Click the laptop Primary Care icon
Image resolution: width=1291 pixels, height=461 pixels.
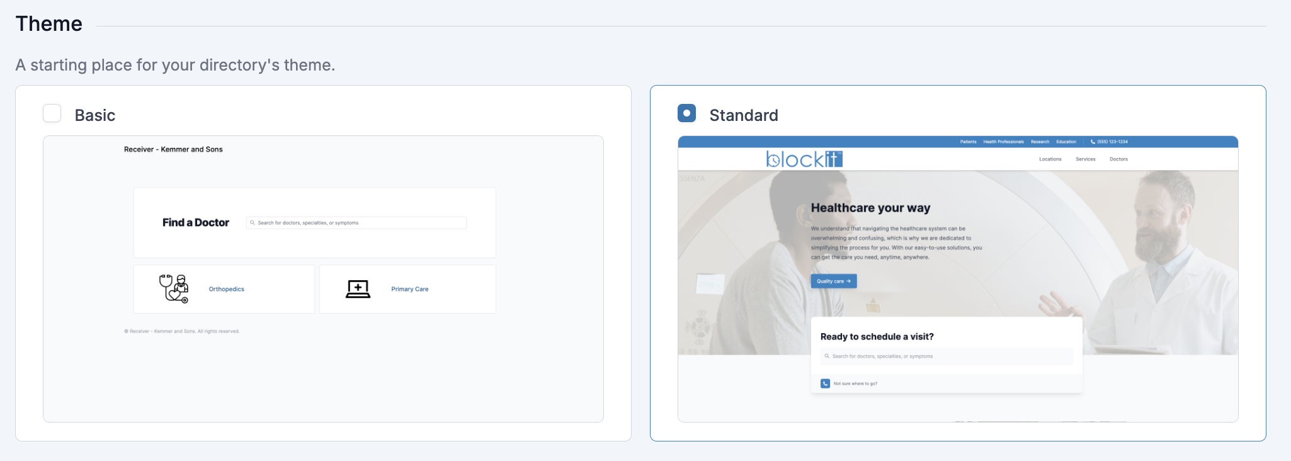tap(358, 289)
